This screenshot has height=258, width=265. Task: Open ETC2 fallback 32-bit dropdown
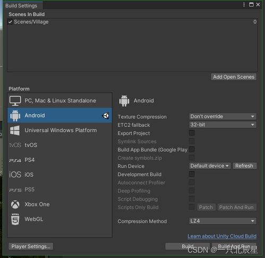(x=223, y=125)
